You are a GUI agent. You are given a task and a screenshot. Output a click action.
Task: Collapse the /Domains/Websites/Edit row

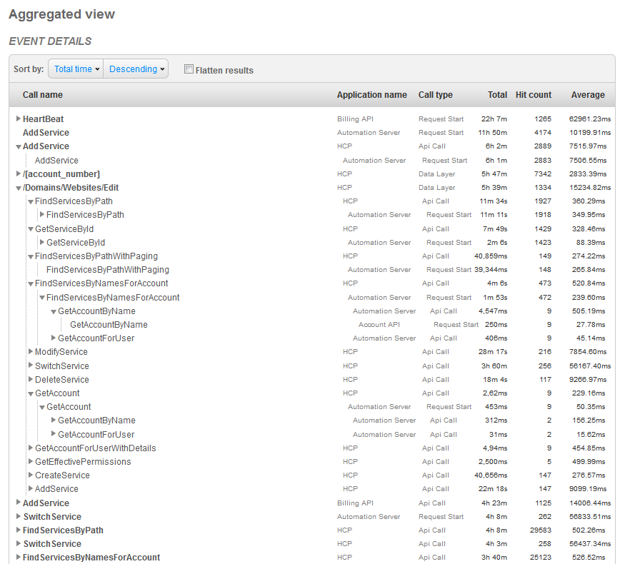click(19, 188)
